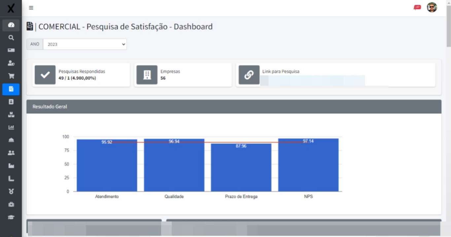Select the highlighted document sidebar icon
Viewport: 451px width, 237px height.
pyautogui.click(x=11, y=89)
